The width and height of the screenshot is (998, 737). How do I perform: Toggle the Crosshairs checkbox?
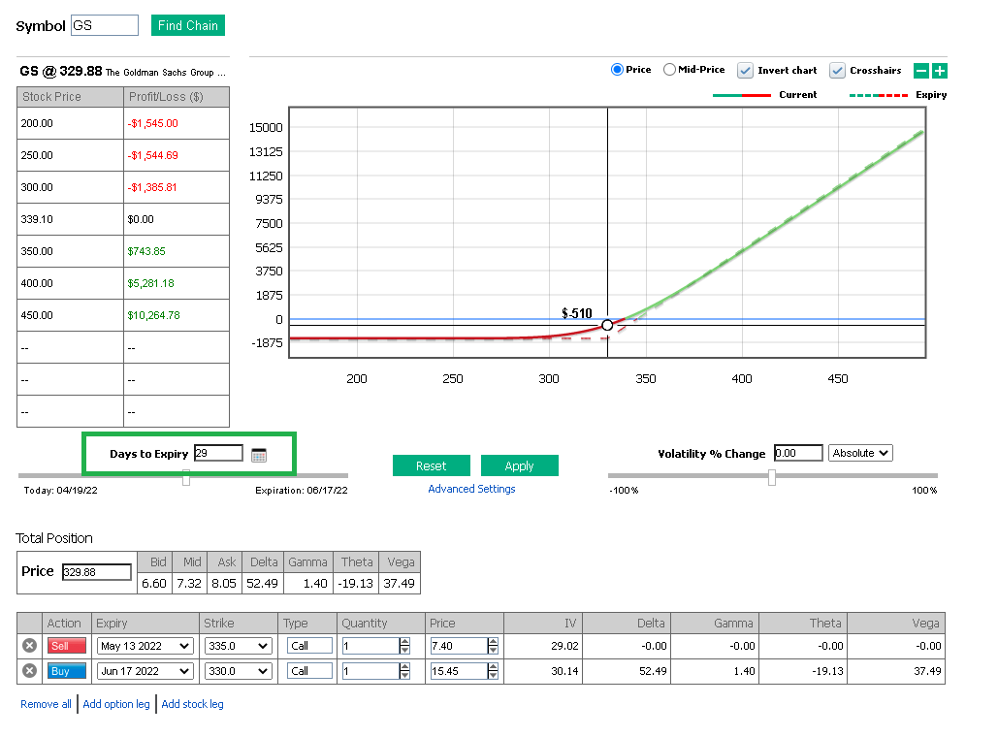point(837,71)
